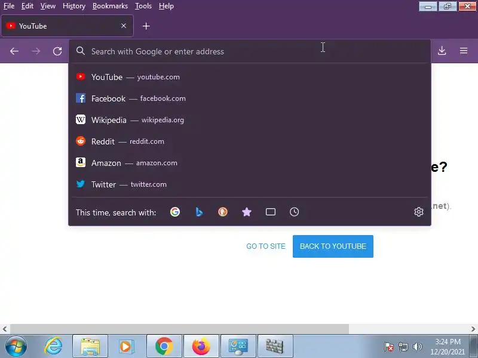
Task: Open the Windows Start menu
Action: 16,347
